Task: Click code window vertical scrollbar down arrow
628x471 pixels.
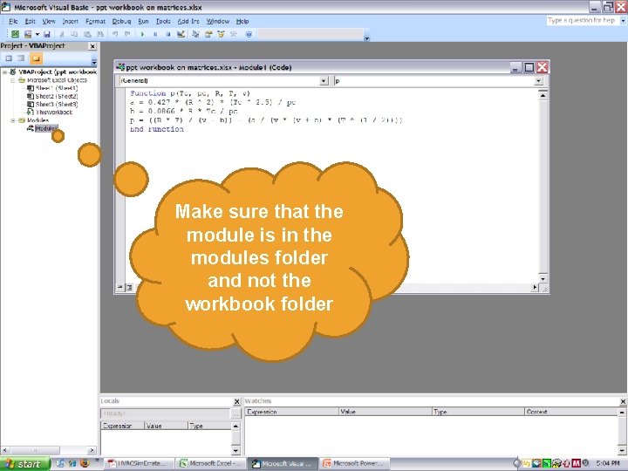Action: click(543, 278)
